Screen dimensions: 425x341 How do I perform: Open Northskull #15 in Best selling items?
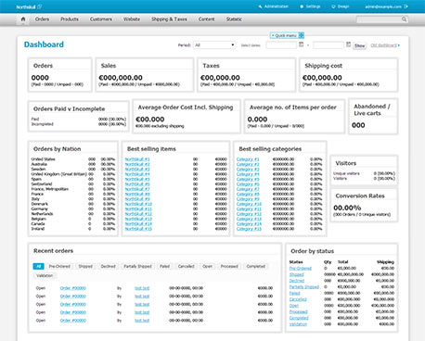tap(138, 229)
